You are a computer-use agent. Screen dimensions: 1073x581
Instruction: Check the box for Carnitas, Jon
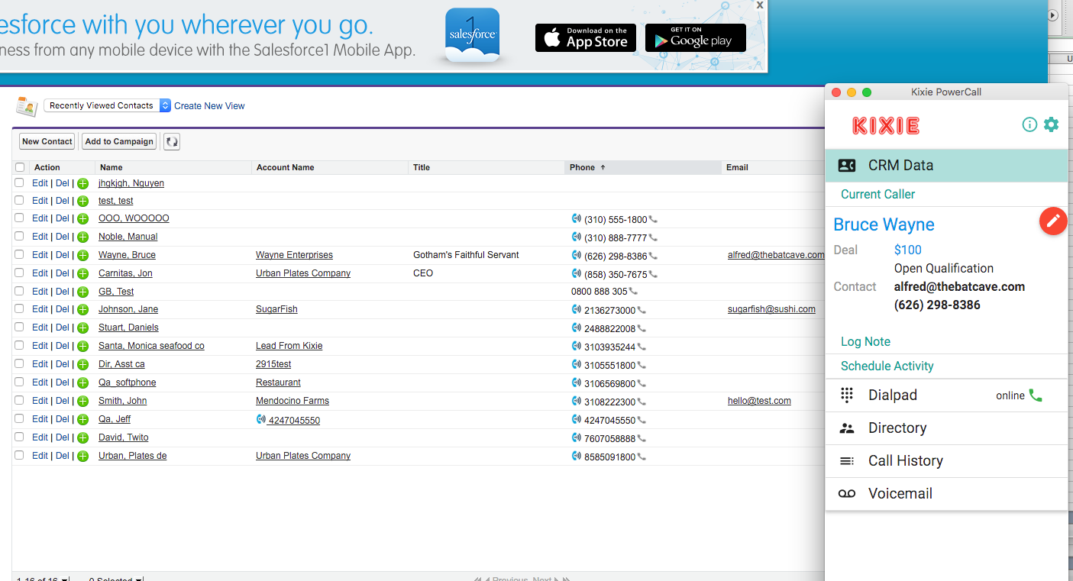coord(20,273)
